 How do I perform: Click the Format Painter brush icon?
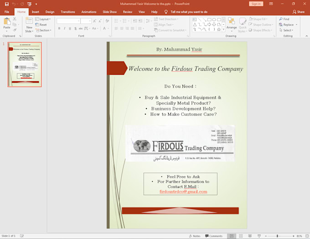coord(15,30)
